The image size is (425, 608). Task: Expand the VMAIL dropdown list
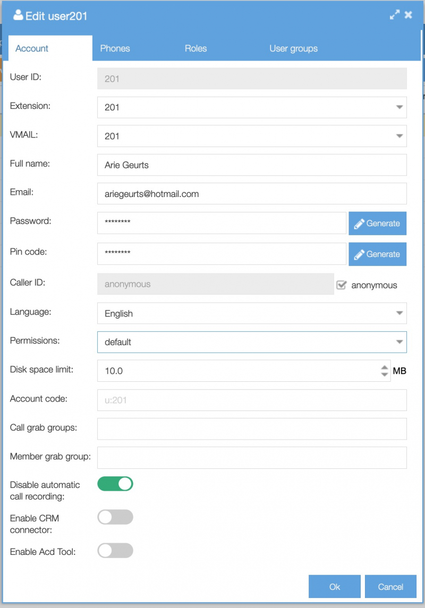pyautogui.click(x=399, y=136)
